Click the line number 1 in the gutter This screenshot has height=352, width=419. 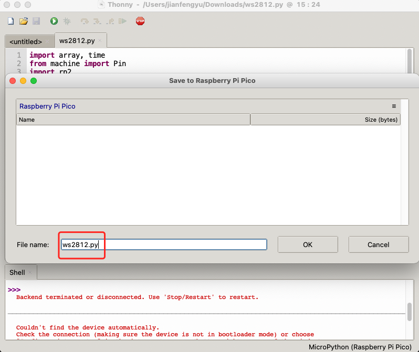19,55
